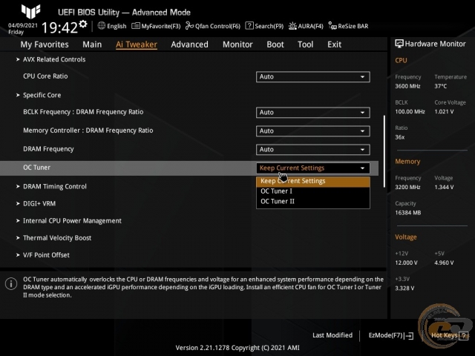Open the Tool tab
The image size is (475, 356).
305,44
